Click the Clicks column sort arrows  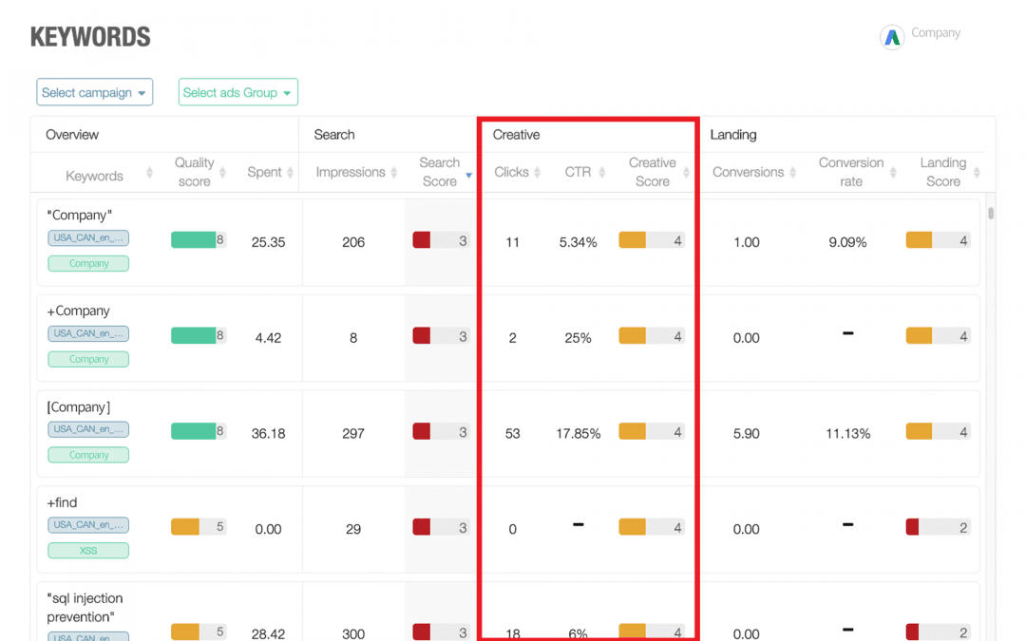(536, 172)
